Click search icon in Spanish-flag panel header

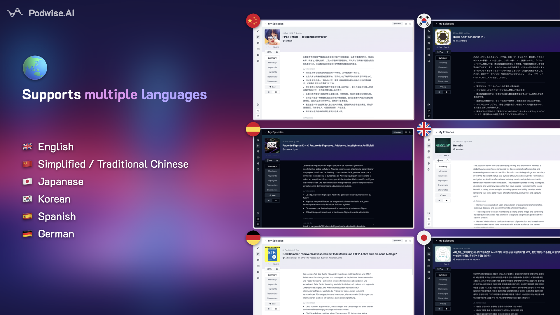pyautogui.click(x=410, y=132)
